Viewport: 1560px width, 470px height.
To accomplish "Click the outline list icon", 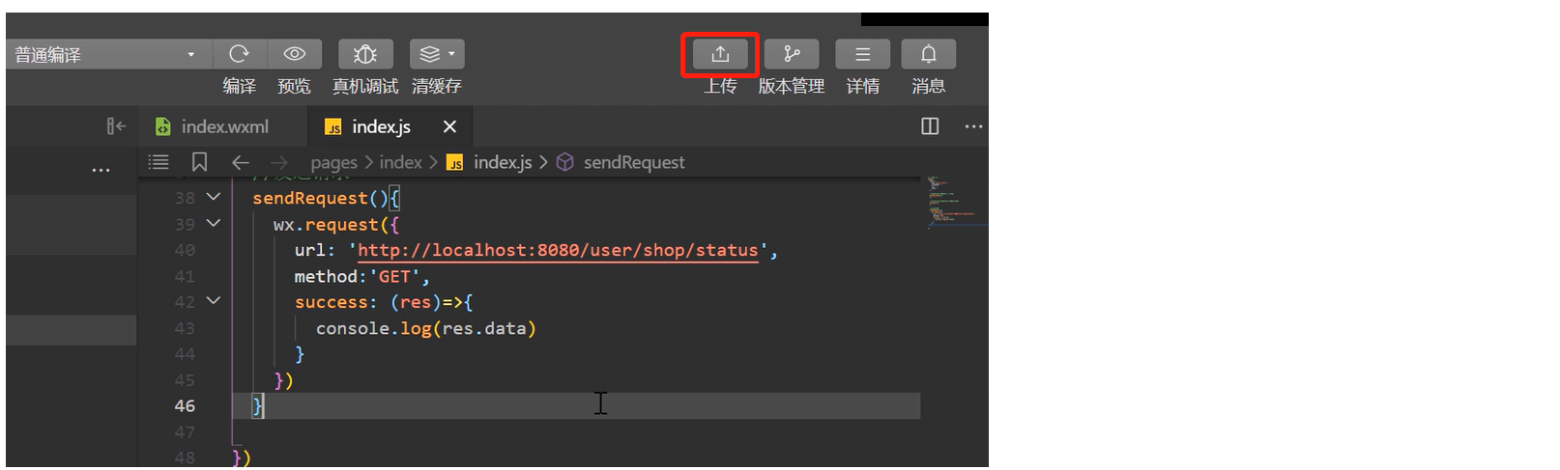I will tap(159, 162).
